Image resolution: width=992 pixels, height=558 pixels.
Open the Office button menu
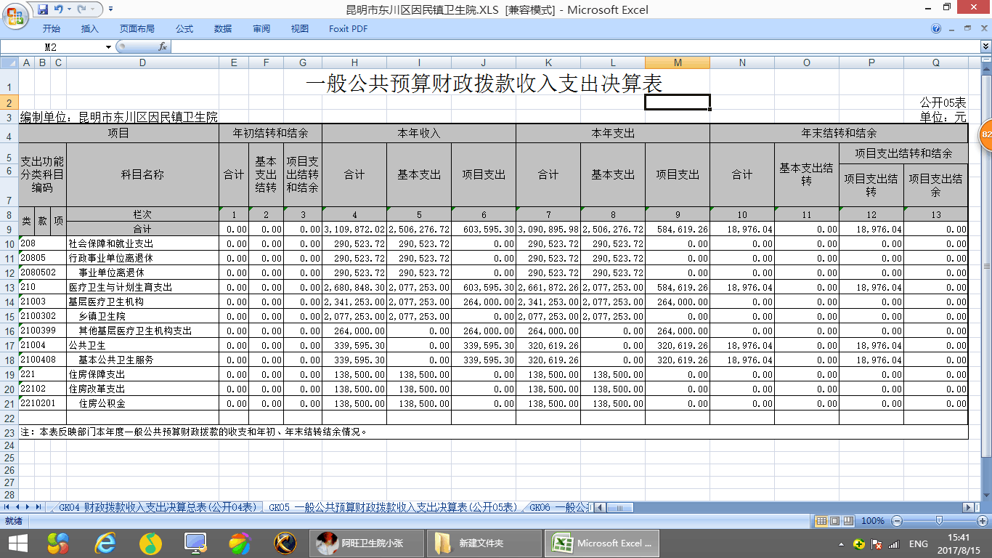(16, 15)
